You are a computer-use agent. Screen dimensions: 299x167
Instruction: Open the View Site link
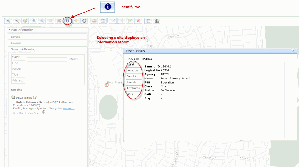point(33,113)
